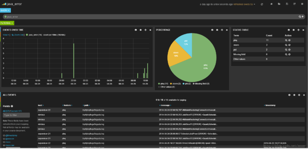Remove the Status Table panel
308x149 pixels.
303,30
